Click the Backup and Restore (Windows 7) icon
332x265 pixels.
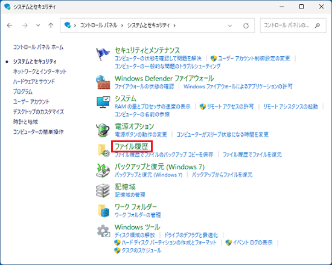tap(103, 171)
